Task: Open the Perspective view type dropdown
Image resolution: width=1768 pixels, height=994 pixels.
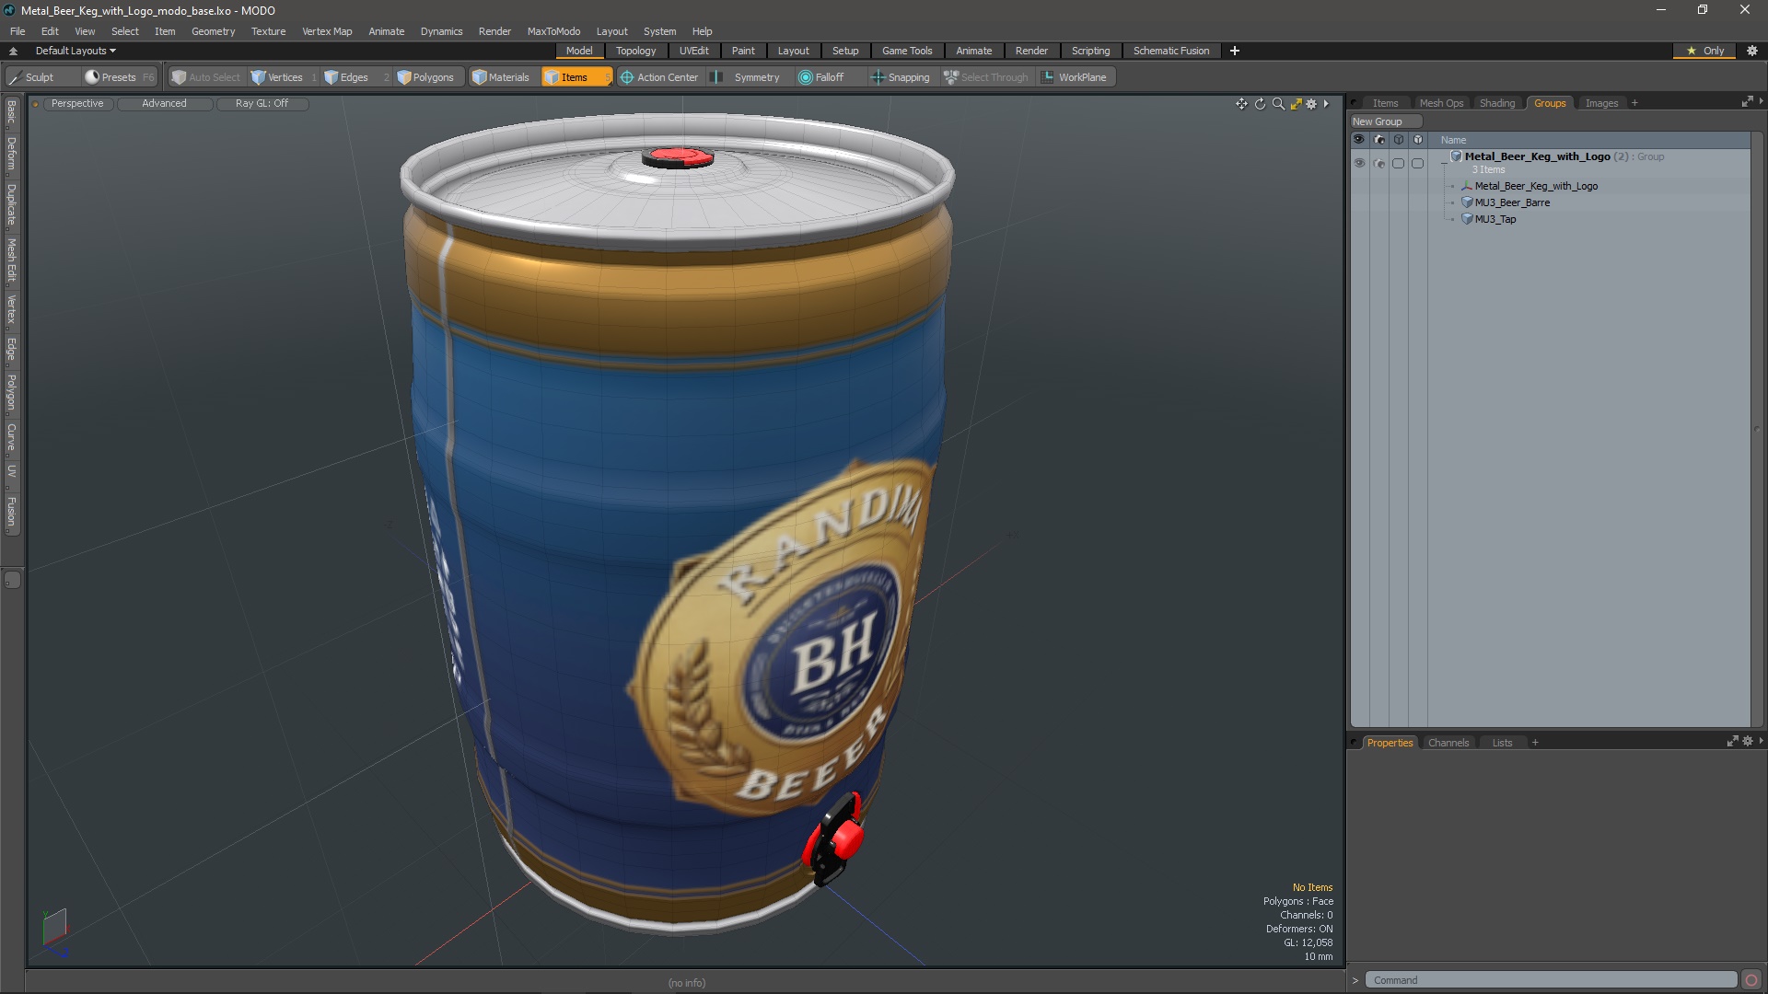Action: pos(77,103)
